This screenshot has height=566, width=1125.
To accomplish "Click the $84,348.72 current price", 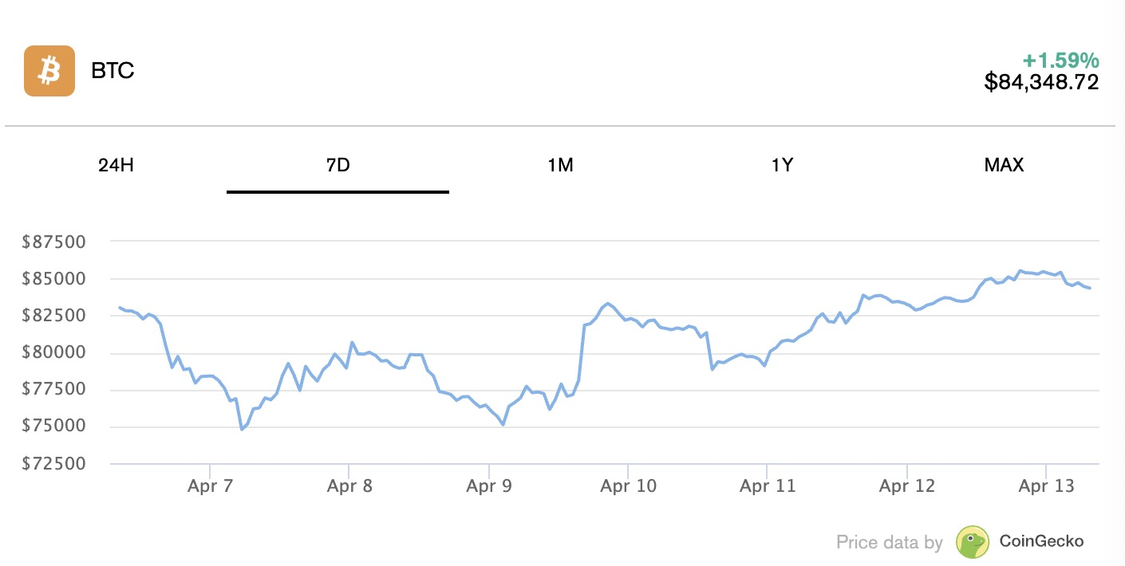I will [x=1041, y=81].
